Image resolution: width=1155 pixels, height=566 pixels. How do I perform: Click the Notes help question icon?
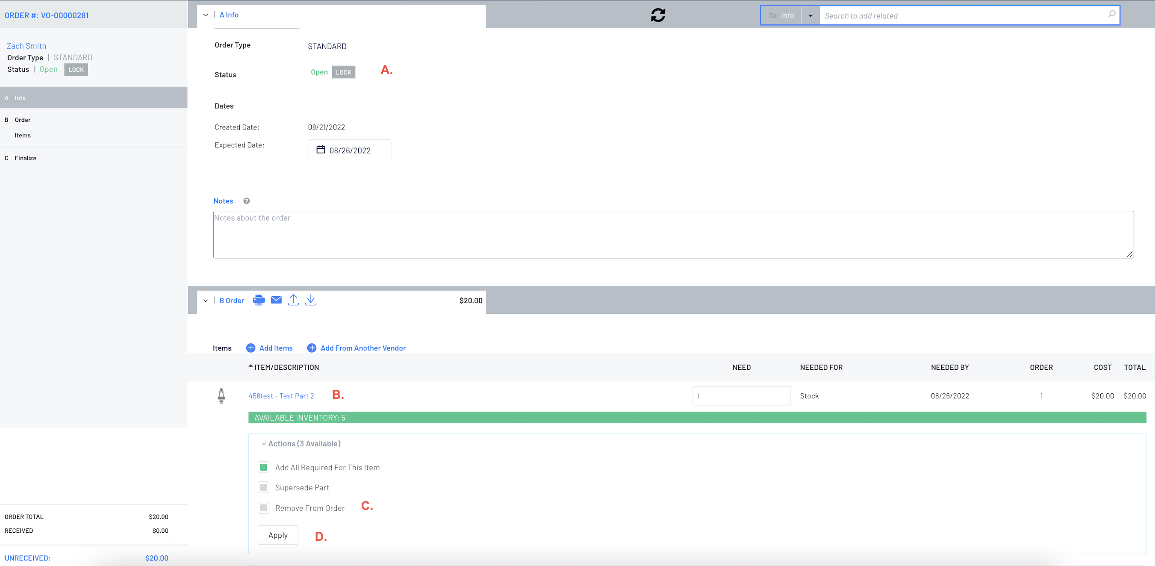(247, 201)
